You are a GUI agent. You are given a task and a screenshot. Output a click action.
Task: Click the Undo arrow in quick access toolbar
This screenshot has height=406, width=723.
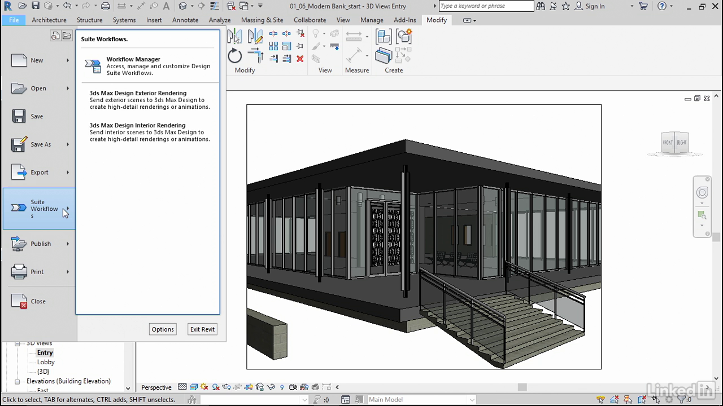click(67, 6)
